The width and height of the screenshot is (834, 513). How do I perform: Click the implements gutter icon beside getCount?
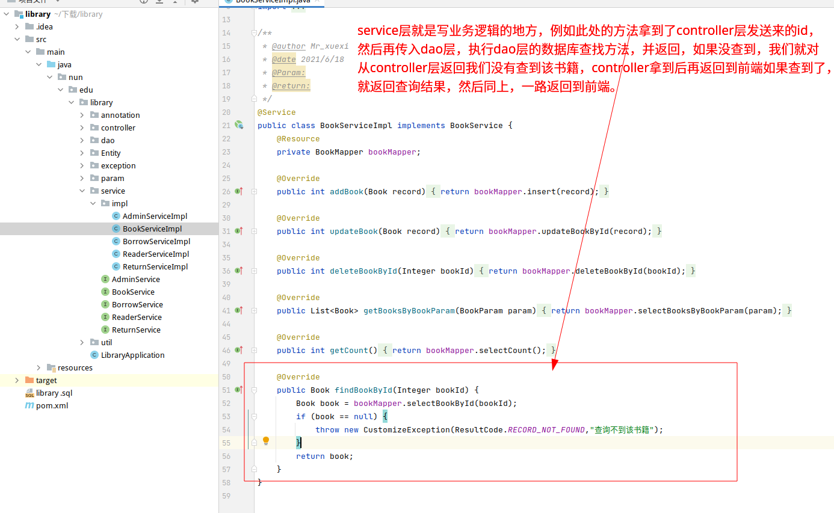(x=239, y=350)
